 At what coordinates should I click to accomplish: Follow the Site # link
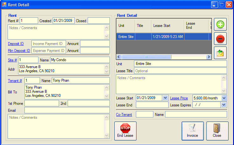(12, 60)
